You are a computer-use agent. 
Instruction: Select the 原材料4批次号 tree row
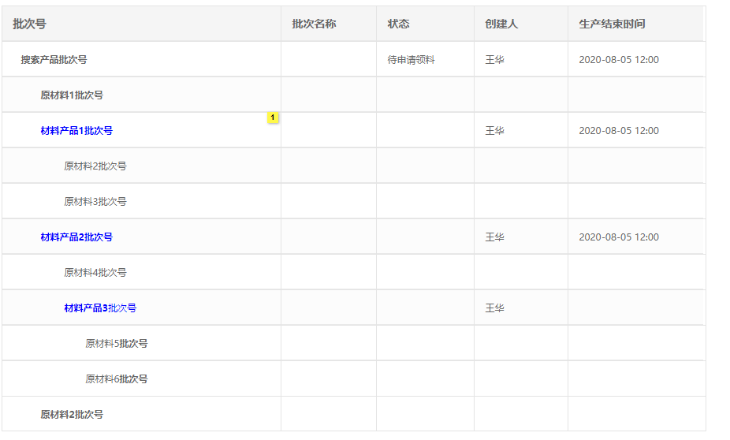tap(95, 273)
